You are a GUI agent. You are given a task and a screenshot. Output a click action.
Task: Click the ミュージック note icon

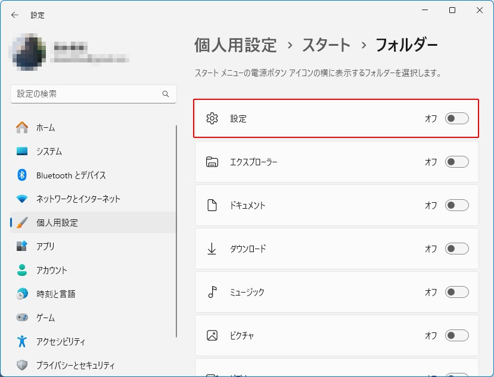tap(213, 292)
